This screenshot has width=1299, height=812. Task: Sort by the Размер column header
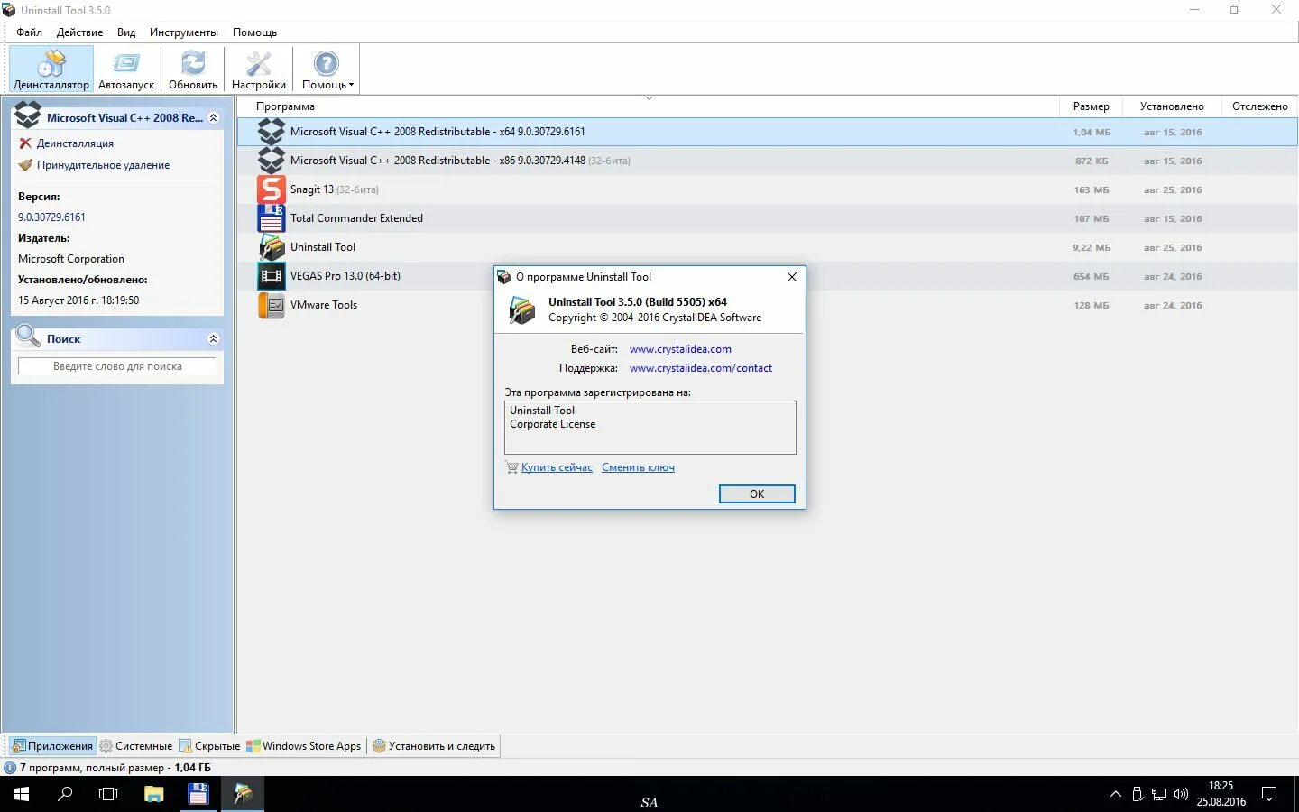(1091, 106)
